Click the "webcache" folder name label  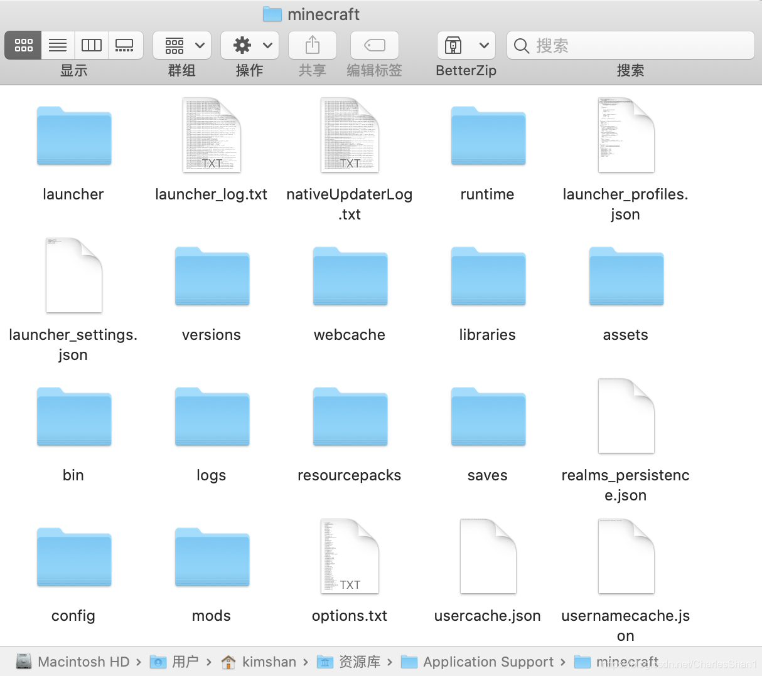[x=350, y=335]
